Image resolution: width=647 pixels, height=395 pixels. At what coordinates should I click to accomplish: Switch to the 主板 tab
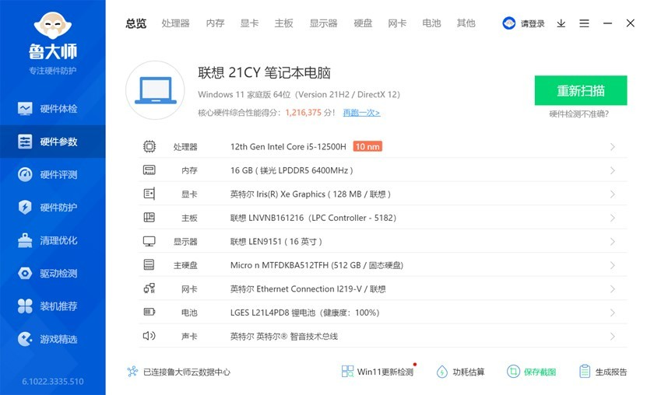click(284, 23)
